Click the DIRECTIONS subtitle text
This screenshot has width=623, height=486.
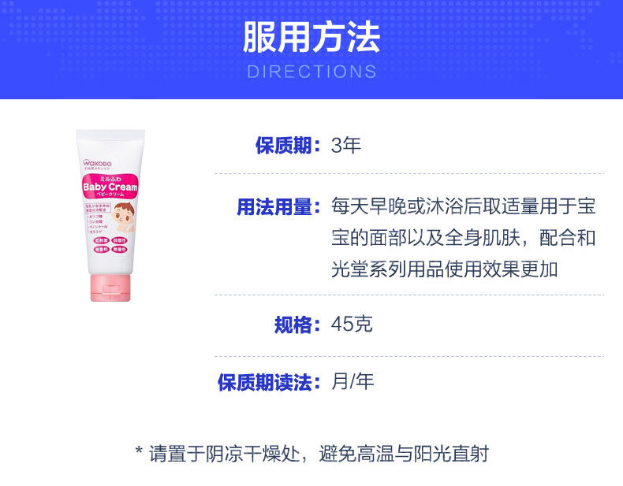click(x=311, y=72)
